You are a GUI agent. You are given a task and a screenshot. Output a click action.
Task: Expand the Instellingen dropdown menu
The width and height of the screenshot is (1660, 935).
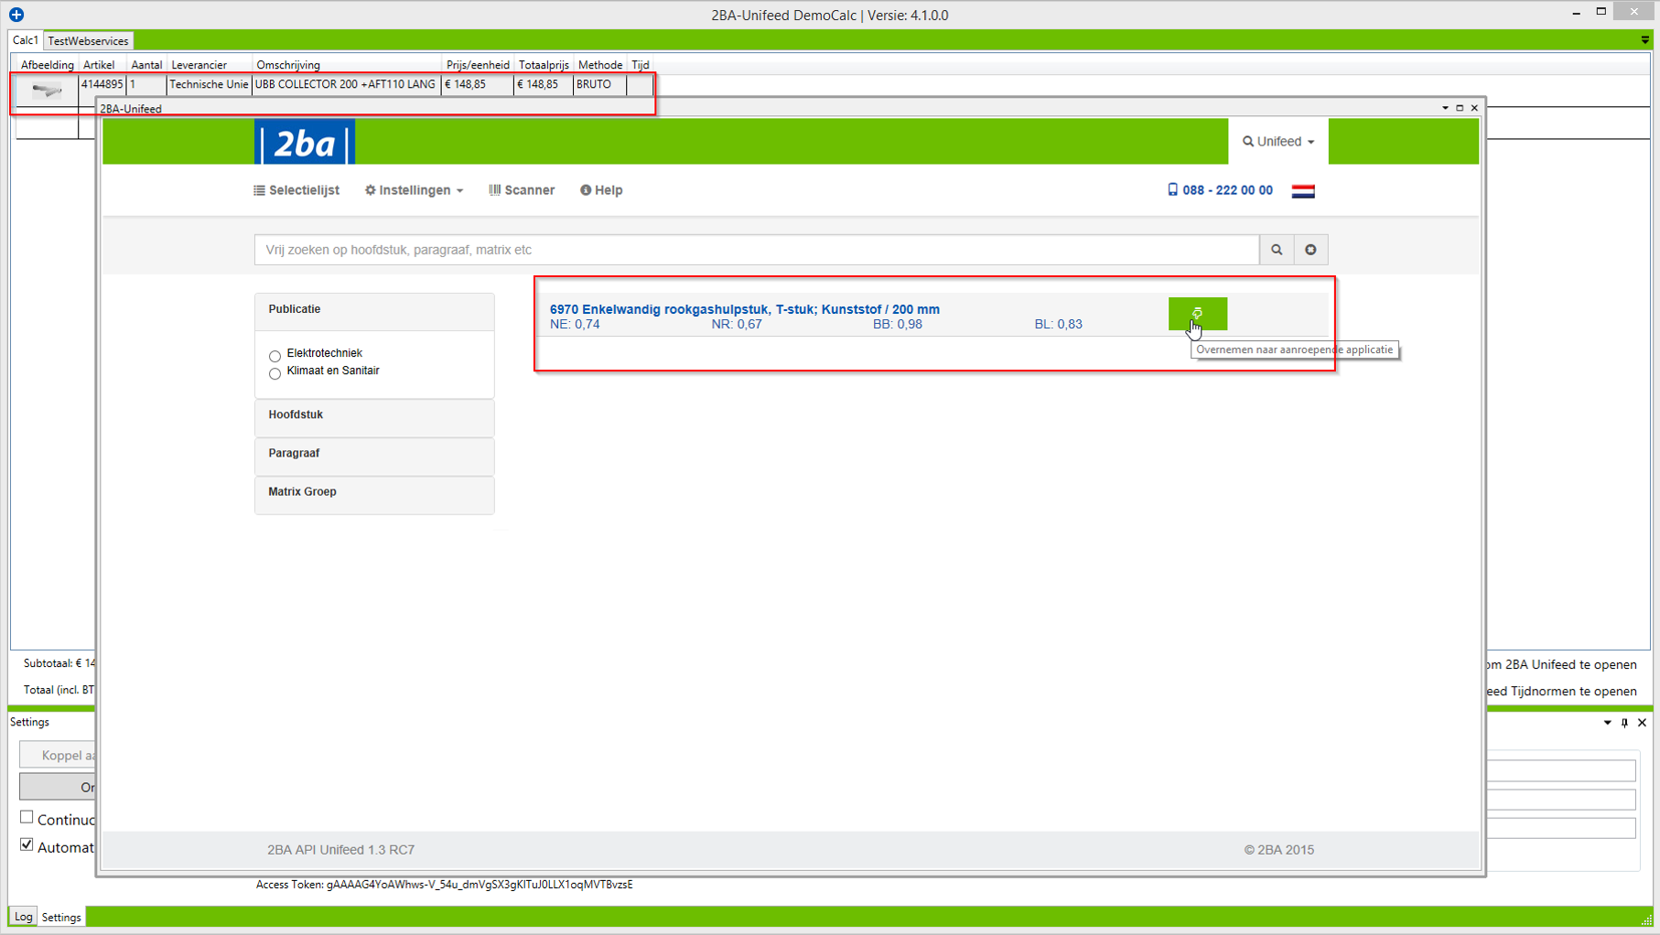[415, 190]
